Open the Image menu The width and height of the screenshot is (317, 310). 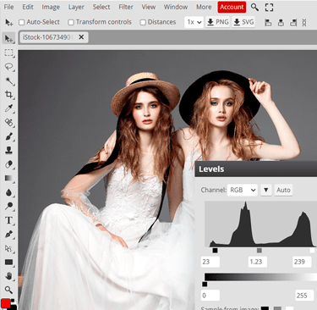pyautogui.click(x=51, y=7)
